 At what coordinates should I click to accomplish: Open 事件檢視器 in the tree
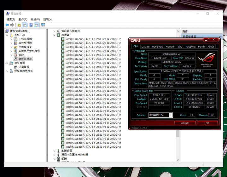25,43
